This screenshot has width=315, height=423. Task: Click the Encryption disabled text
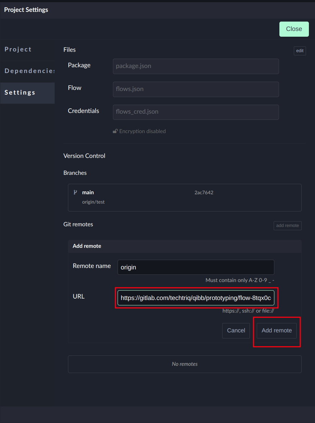coord(142,131)
